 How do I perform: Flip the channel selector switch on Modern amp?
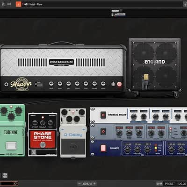[36, 84]
